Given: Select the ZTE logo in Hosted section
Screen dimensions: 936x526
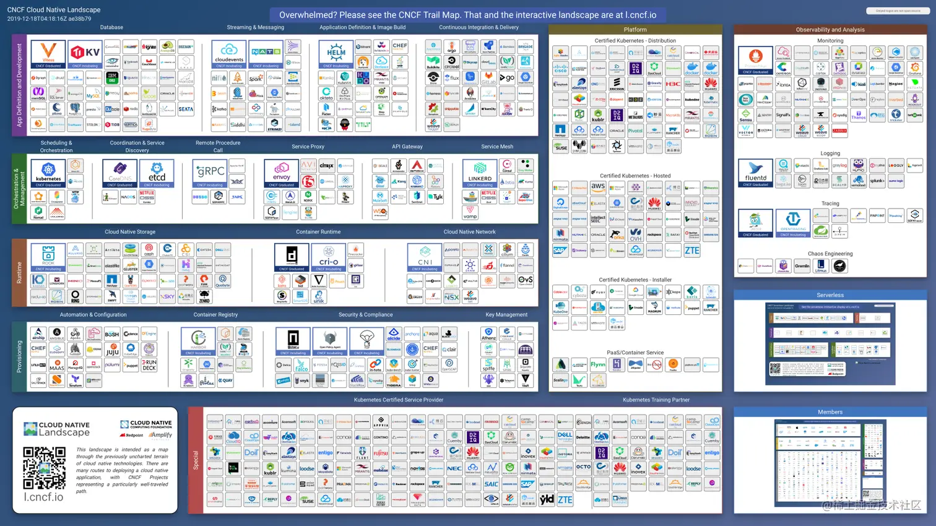Looking at the screenshot, I should pyautogui.click(x=692, y=251).
